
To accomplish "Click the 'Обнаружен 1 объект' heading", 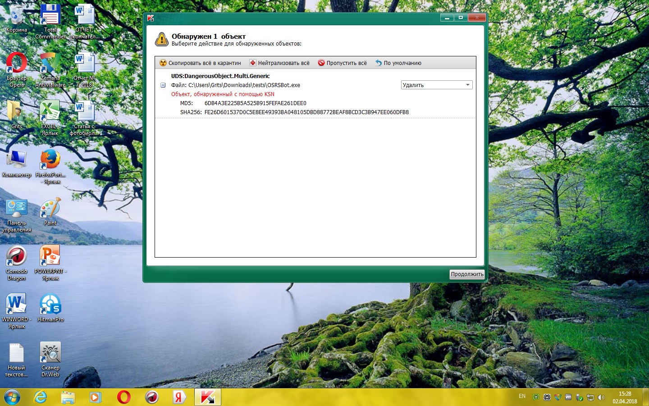I will [209, 36].
